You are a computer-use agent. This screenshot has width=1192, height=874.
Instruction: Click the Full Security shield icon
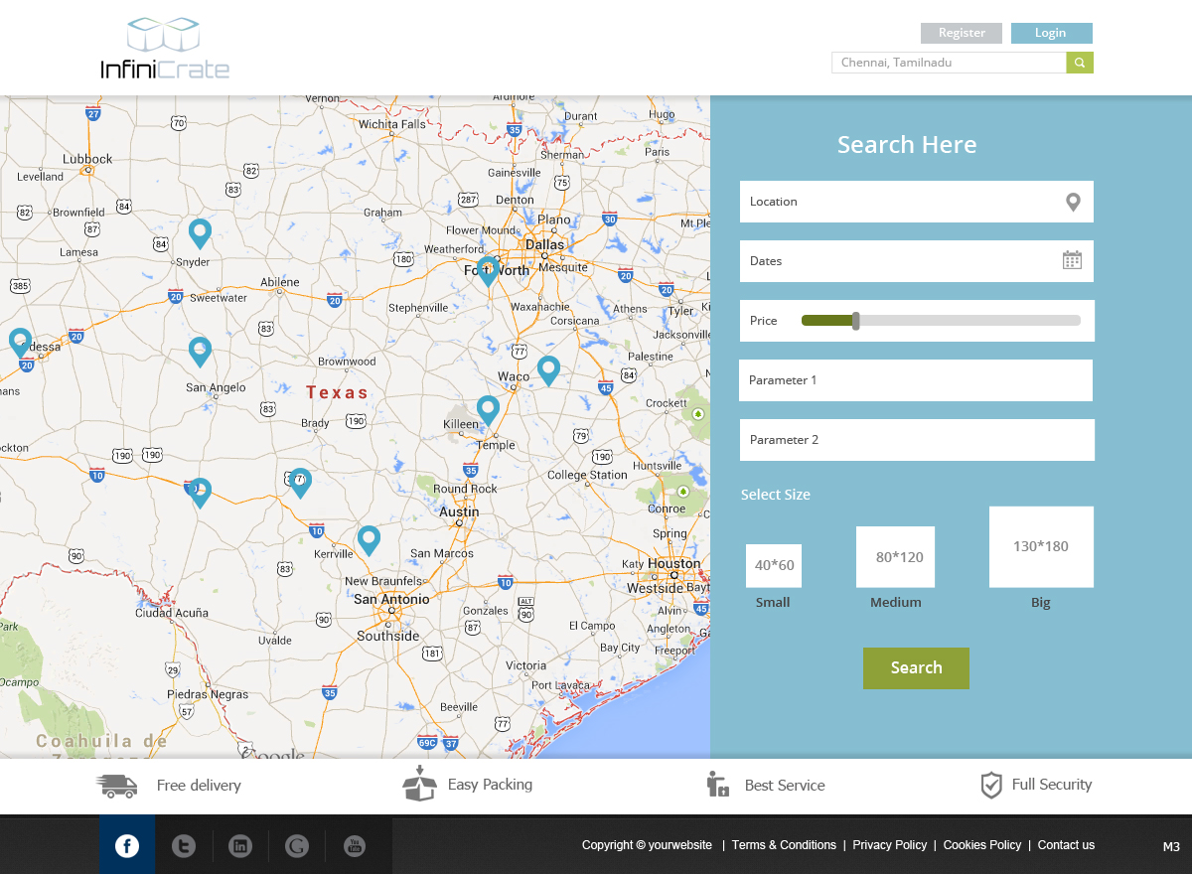[x=990, y=785]
